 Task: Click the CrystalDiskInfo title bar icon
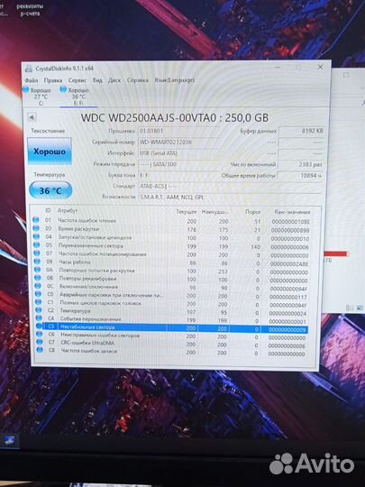coord(29,69)
